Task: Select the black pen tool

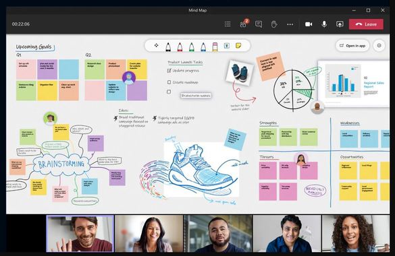Action: pyautogui.click(x=168, y=46)
